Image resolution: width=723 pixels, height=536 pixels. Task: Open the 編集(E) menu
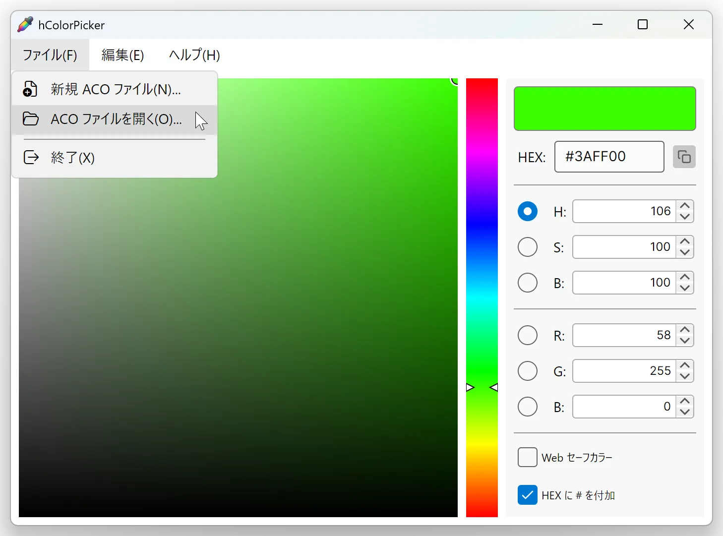tap(122, 55)
